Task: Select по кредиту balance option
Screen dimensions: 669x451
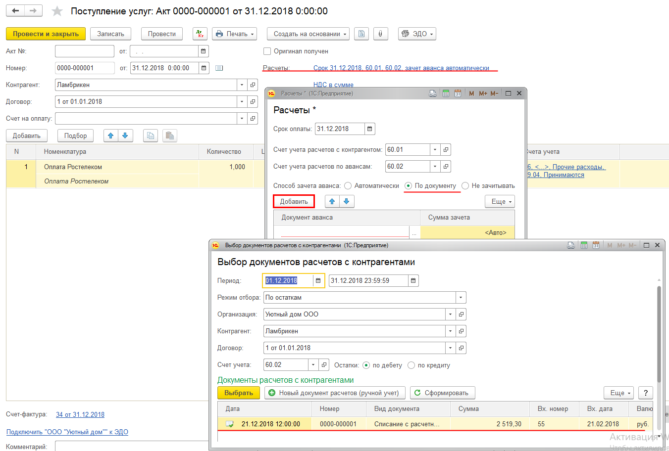Action: pos(411,365)
